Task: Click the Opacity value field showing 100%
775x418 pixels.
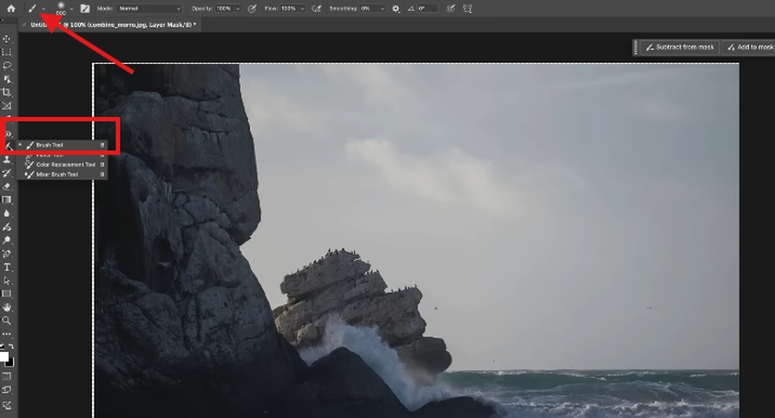Action: pos(224,8)
